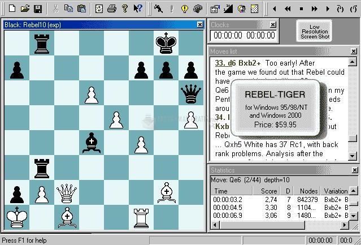
Task: Click the Paste clipboard icon
Action: (81, 8)
